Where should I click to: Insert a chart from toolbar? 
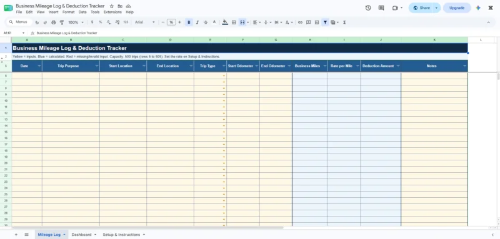coord(317,22)
